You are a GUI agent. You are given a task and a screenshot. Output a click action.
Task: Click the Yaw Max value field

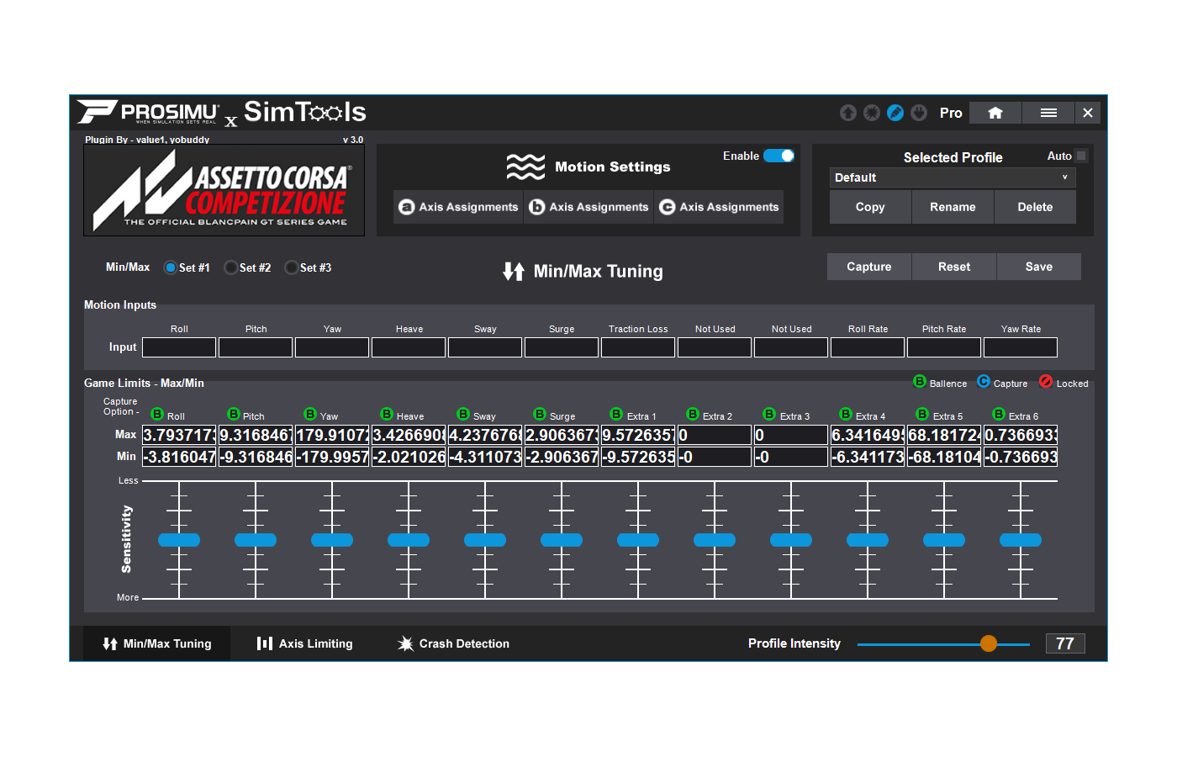point(332,435)
